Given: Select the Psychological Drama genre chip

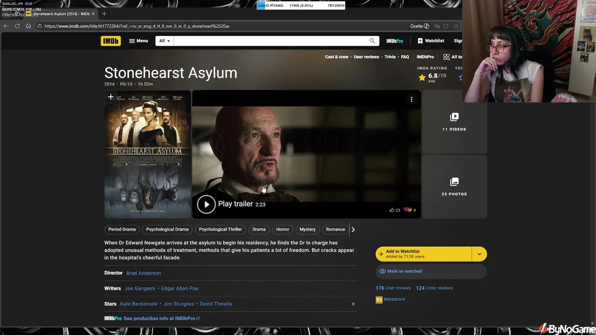Looking at the screenshot, I should [167, 229].
